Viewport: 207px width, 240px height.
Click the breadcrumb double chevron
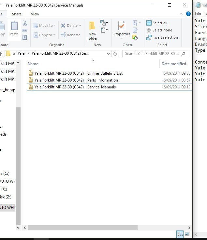(x=14, y=54)
